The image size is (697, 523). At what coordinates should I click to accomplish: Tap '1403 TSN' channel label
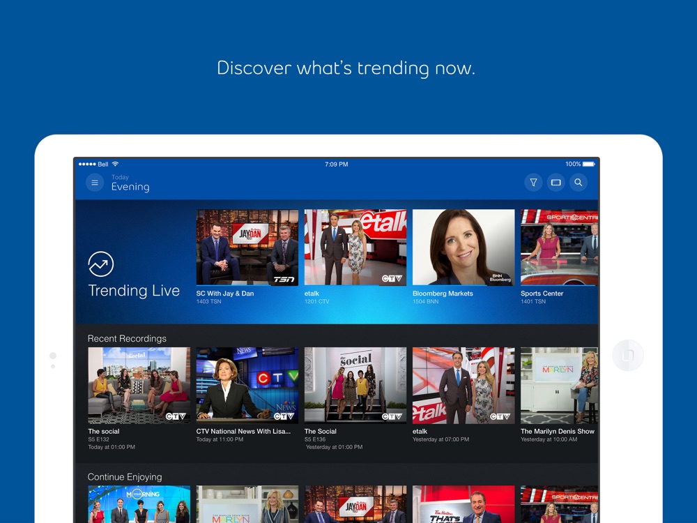coord(209,301)
